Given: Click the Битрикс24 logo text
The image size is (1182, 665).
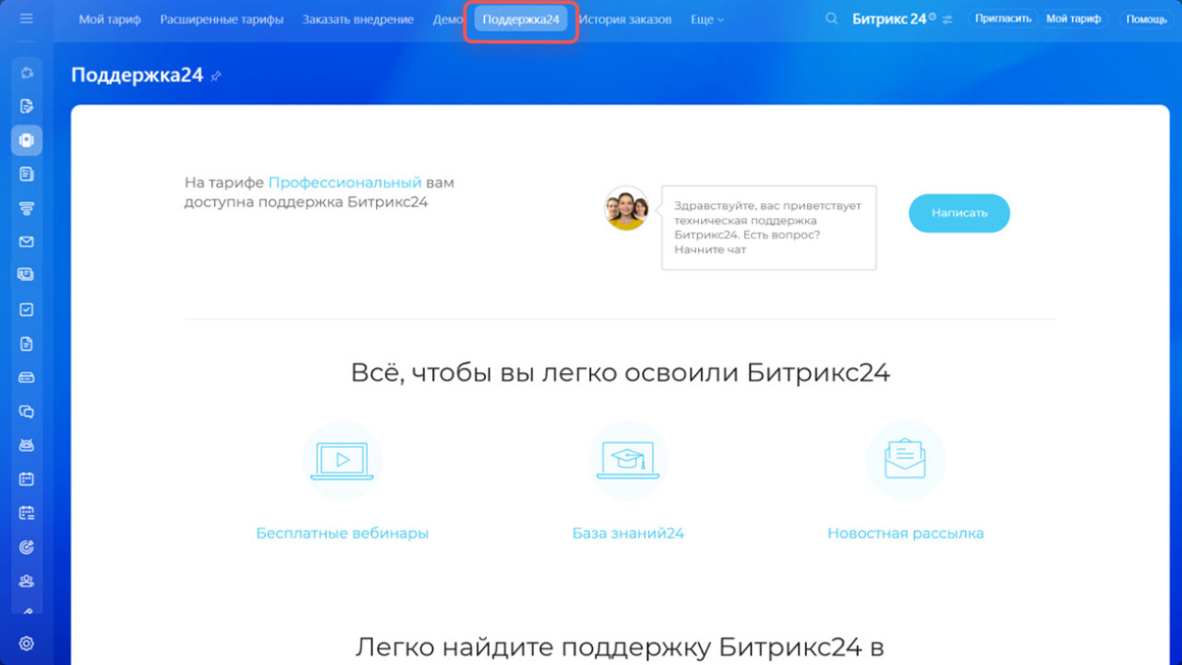Looking at the screenshot, I should tap(888, 18).
